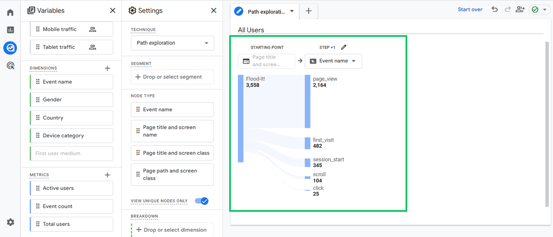Open the Technique Path exploration dropdown
Viewport: 553px width, 237px height.
click(172, 43)
